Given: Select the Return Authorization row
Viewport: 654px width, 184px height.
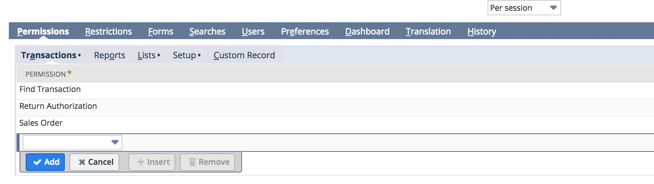Looking at the screenshot, I should [x=335, y=106].
